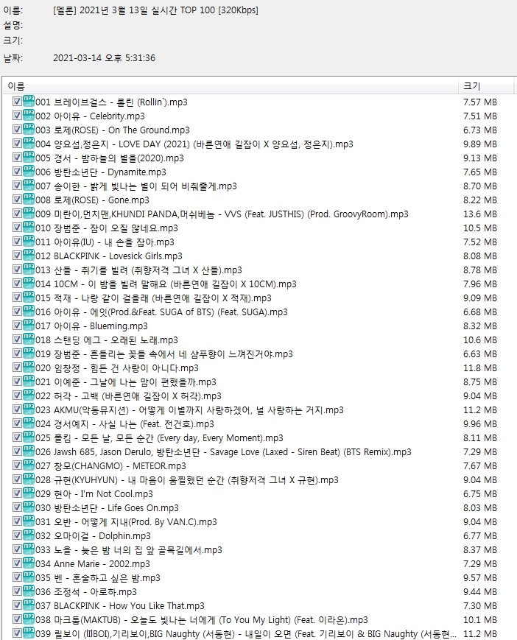
Task: Click the MP3 icon of Lovesick Girls
Action: coord(29,255)
